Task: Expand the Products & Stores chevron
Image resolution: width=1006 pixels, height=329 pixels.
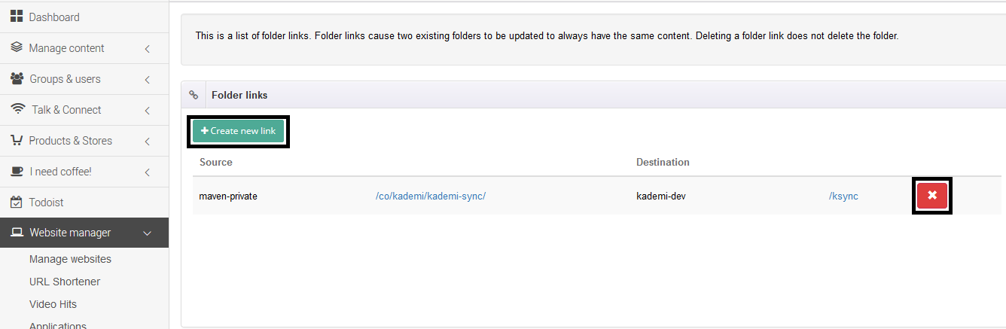Action: (147, 141)
